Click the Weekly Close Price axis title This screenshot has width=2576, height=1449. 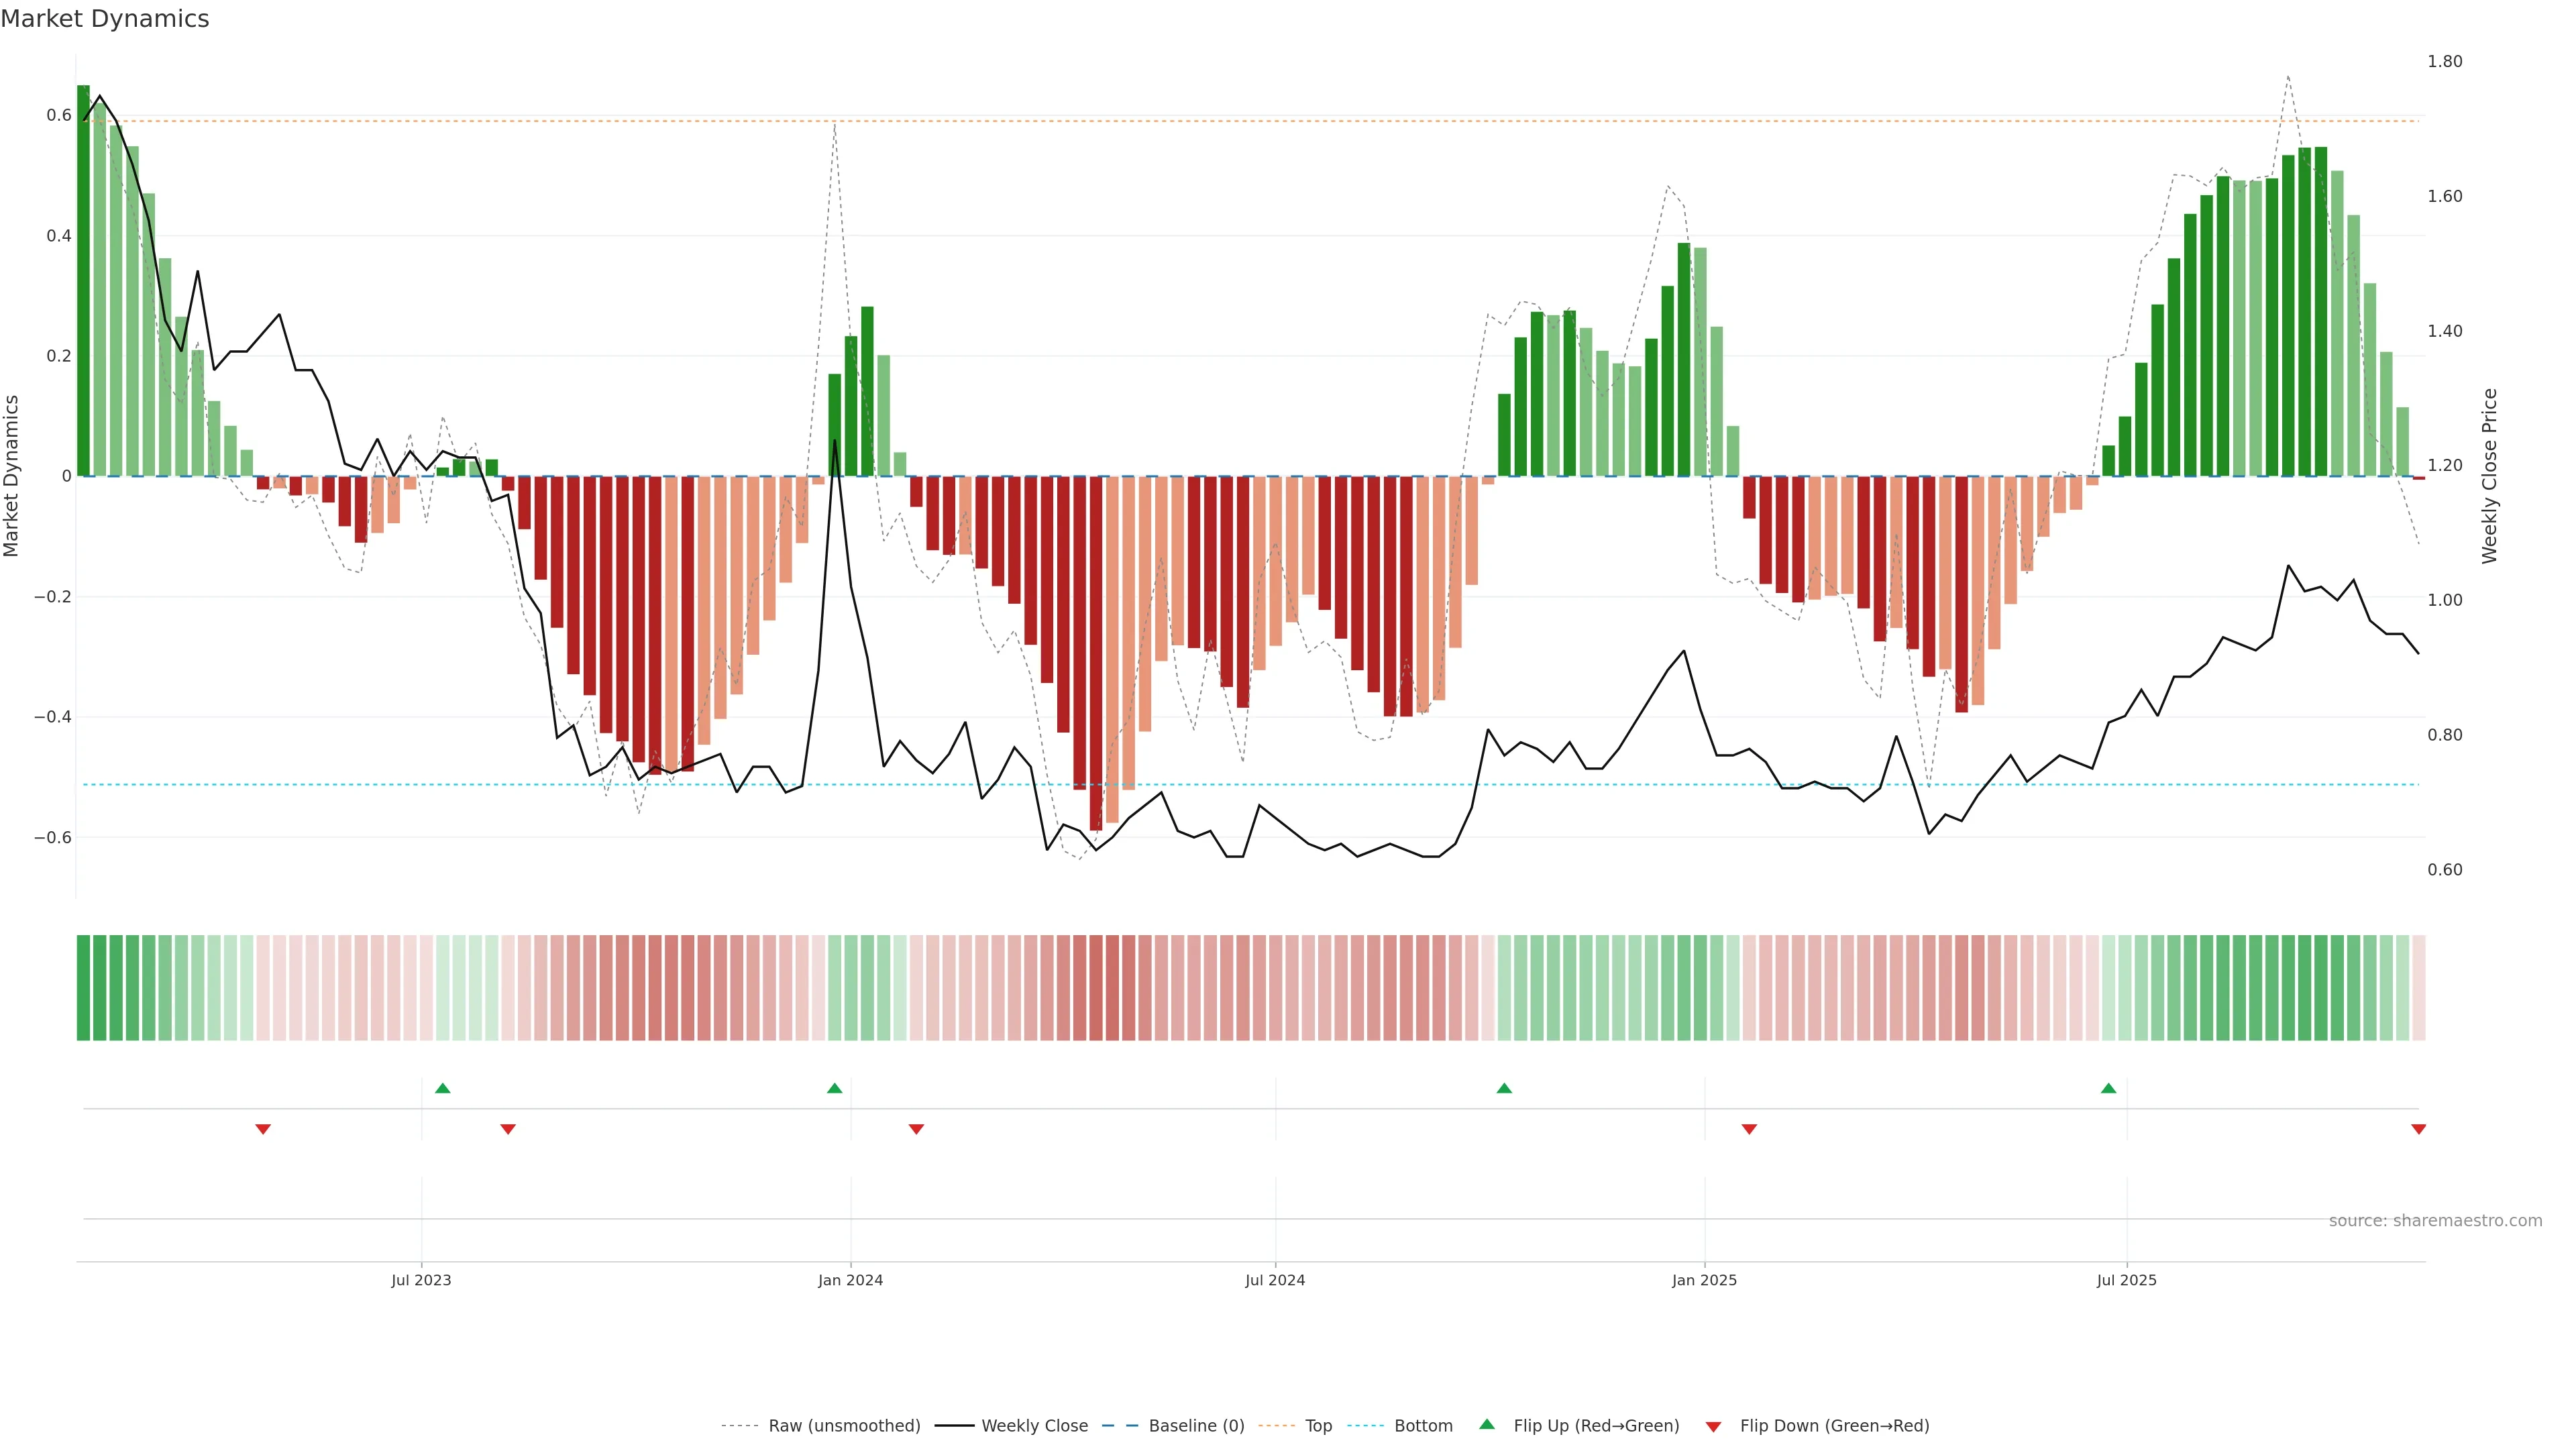pyautogui.click(x=2489, y=476)
